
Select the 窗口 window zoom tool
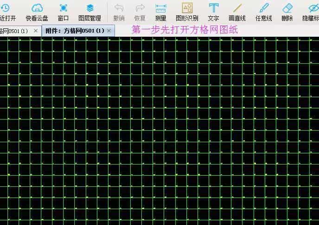[63, 12]
